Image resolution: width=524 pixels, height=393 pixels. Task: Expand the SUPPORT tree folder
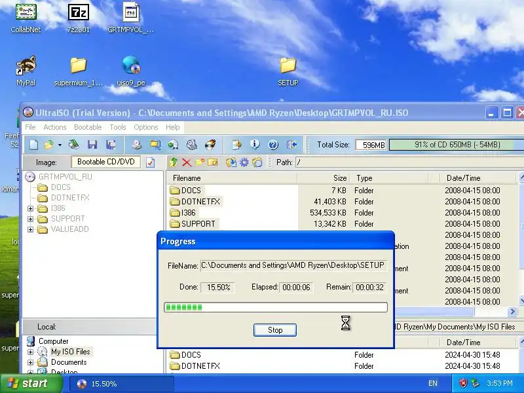click(x=30, y=219)
